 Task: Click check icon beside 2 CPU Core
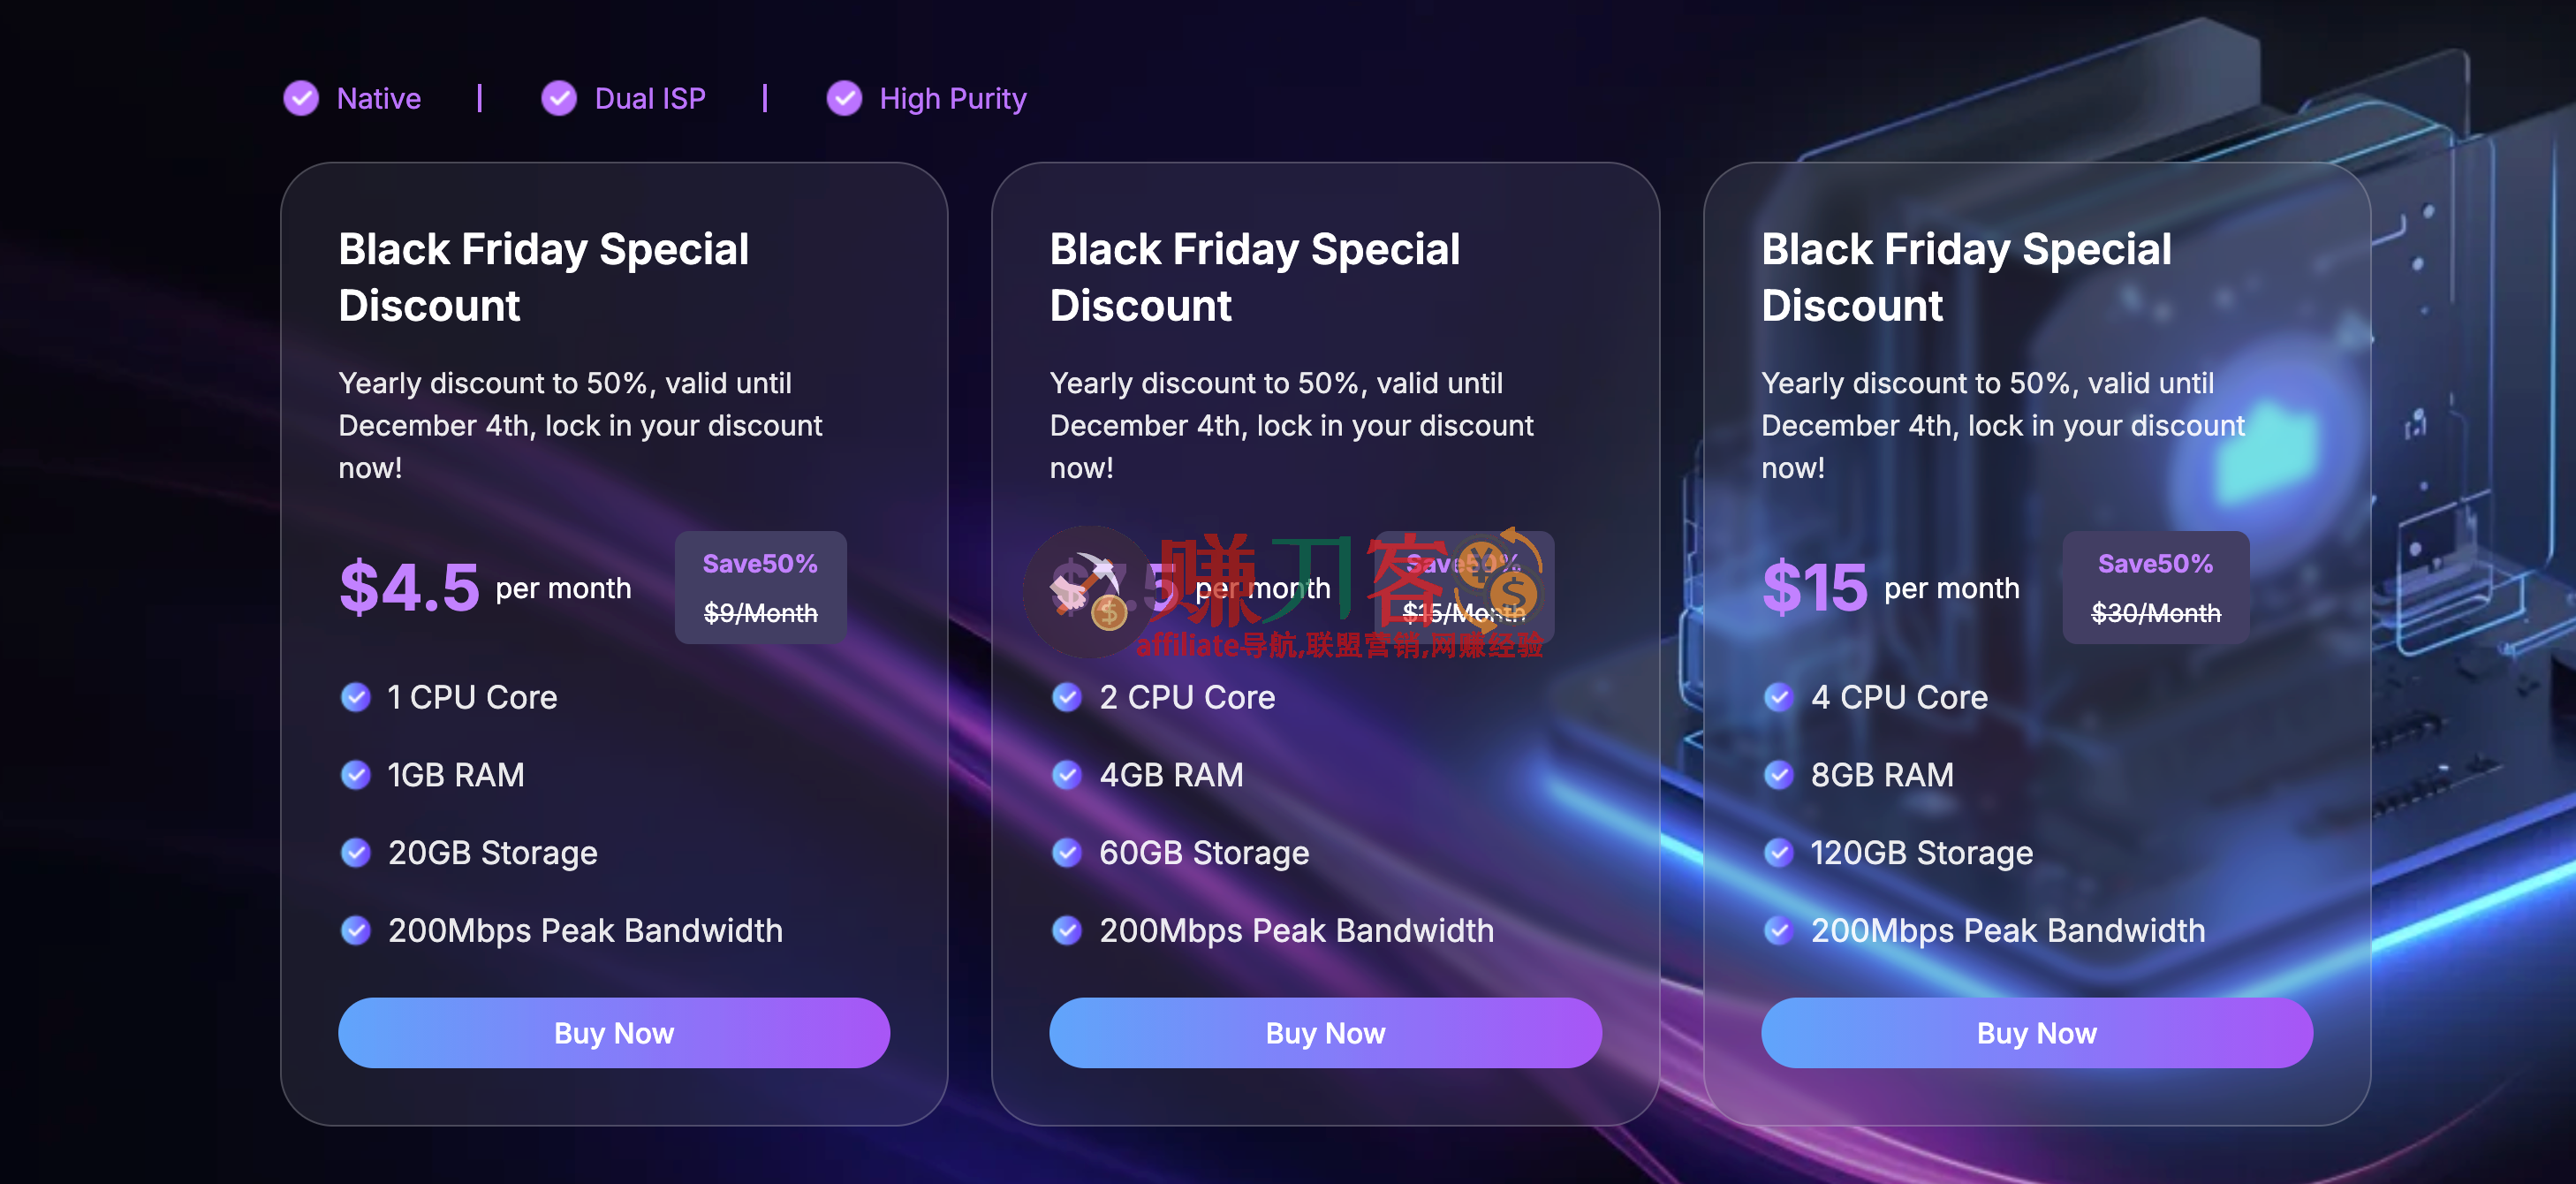coord(1067,697)
